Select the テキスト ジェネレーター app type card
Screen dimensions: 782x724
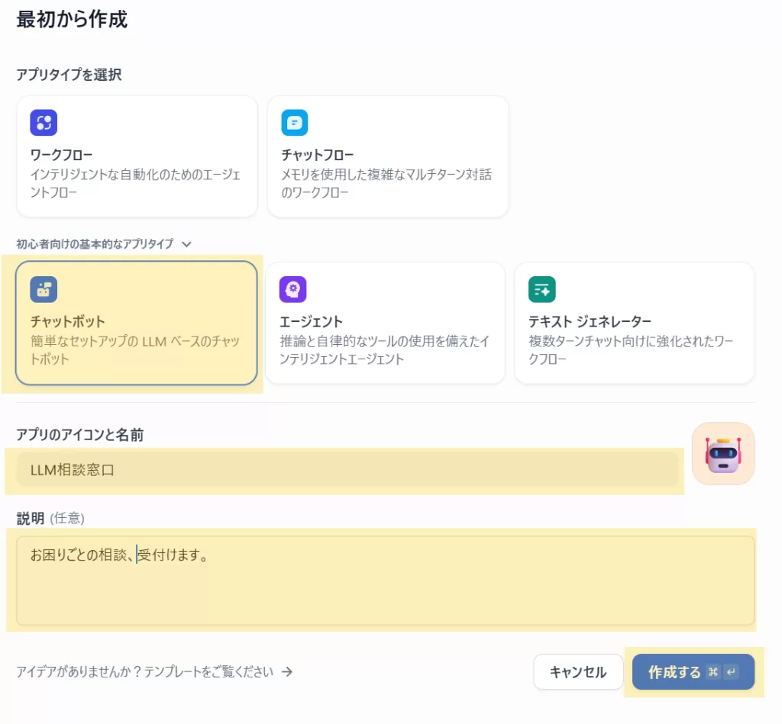(635, 323)
